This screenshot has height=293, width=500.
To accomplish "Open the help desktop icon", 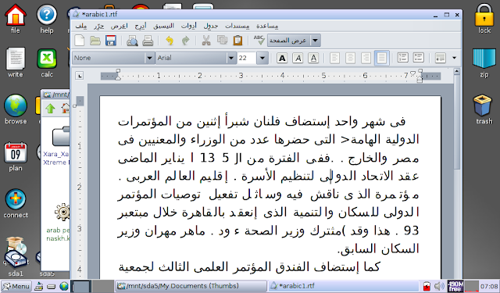I will (47, 18).
